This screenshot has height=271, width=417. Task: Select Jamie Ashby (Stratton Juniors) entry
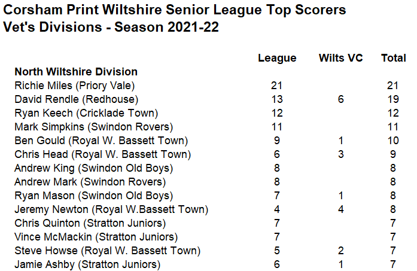(87, 264)
